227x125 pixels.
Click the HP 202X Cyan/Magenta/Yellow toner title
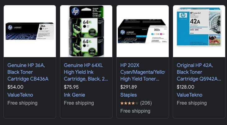click(143, 72)
